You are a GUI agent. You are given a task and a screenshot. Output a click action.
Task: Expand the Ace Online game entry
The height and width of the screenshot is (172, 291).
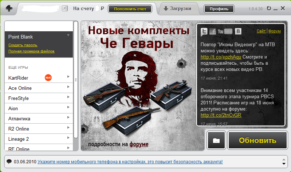pos(68,87)
